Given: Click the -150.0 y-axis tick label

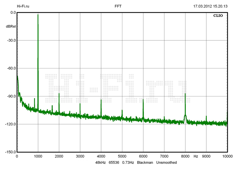Looking at the screenshot, I should [11, 152].
